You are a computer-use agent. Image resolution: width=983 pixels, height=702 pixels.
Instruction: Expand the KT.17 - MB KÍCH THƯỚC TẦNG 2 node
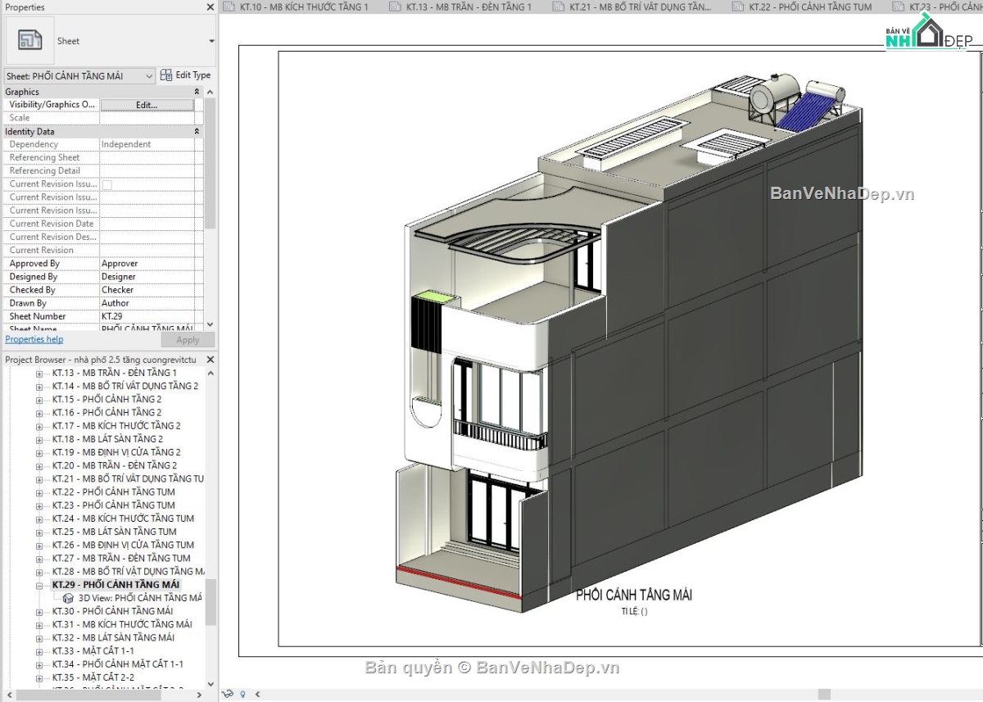[x=39, y=426]
